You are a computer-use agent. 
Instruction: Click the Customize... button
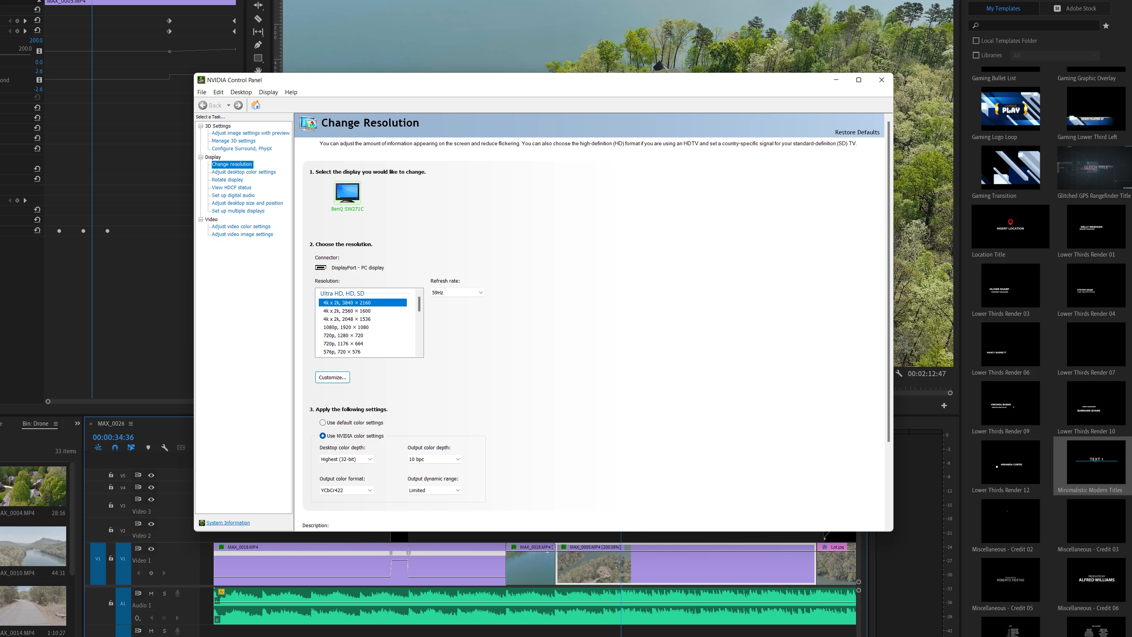pos(332,377)
